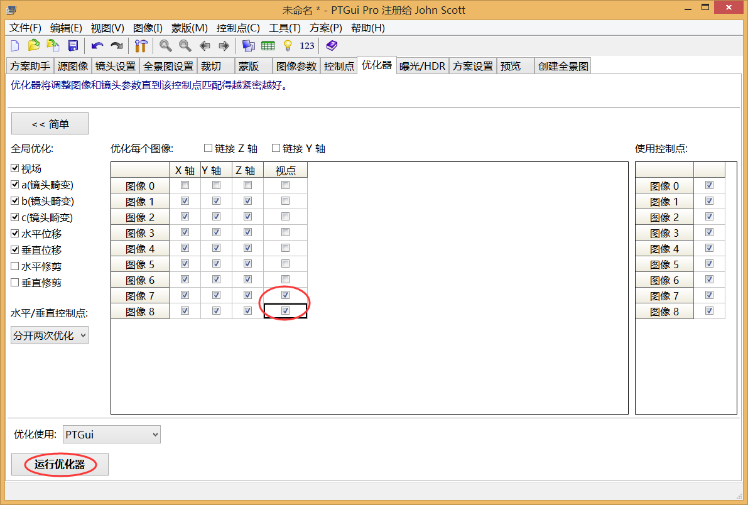Click the save project floppy disk icon
Image resolution: width=748 pixels, height=505 pixels.
[x=73, y=45]
